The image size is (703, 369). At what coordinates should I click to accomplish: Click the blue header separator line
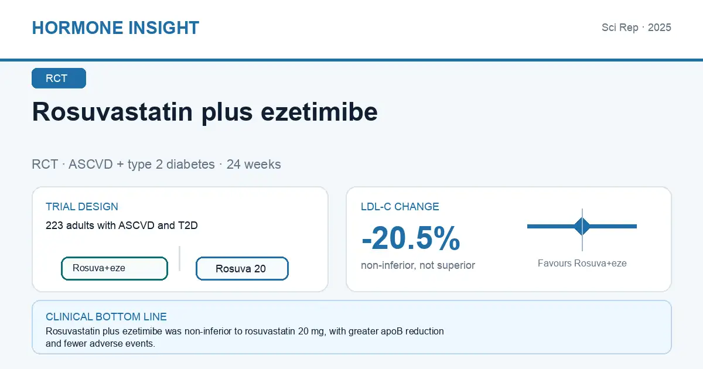tap(351, 60)
